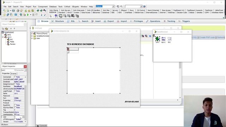The height and width of the screenshot is (127, 226).
Task: Click the save desktop icon beside the desktop combo
Action: click(x=118, y=6)
